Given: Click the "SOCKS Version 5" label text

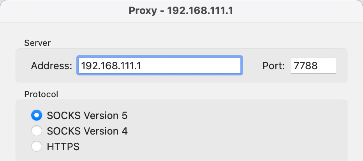Looking at the screenshot, I should pyautogui.click(x=87, y=115).
